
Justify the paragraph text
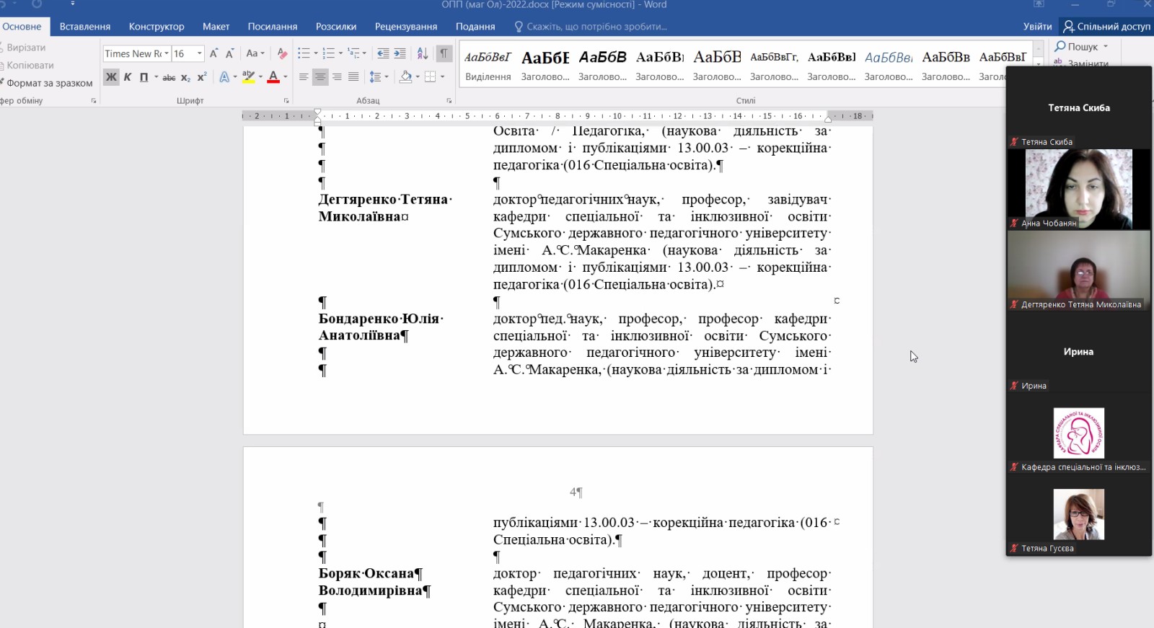pyautogui.click(x=353, y=77)
